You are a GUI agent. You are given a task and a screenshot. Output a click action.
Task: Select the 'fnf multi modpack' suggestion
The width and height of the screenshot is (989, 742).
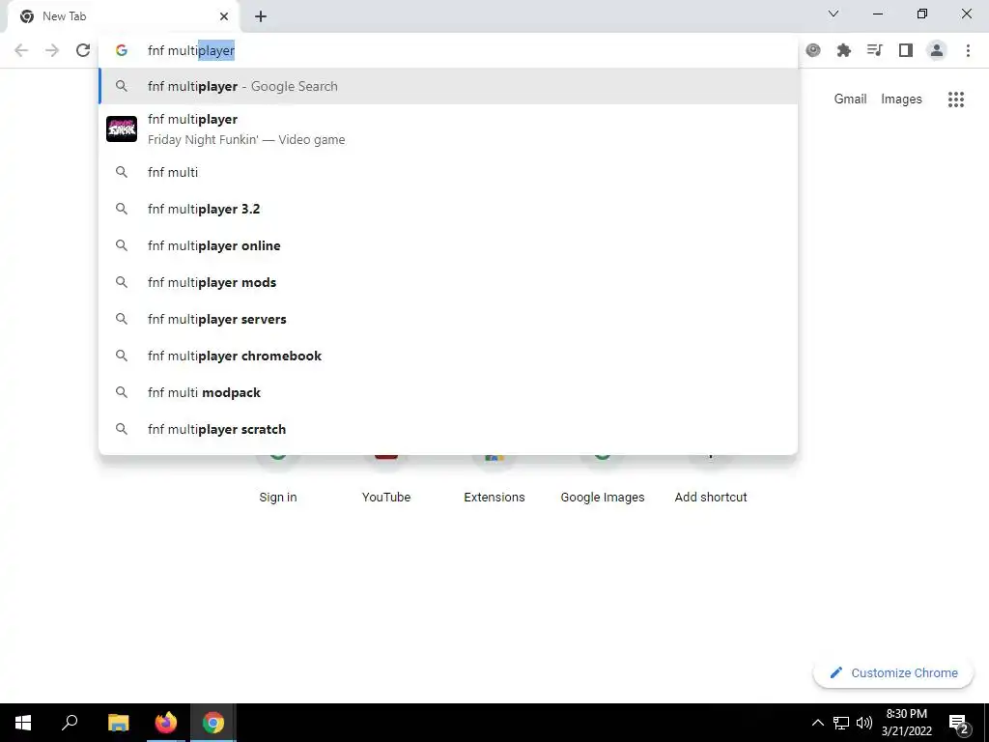[x=448, y=392]
